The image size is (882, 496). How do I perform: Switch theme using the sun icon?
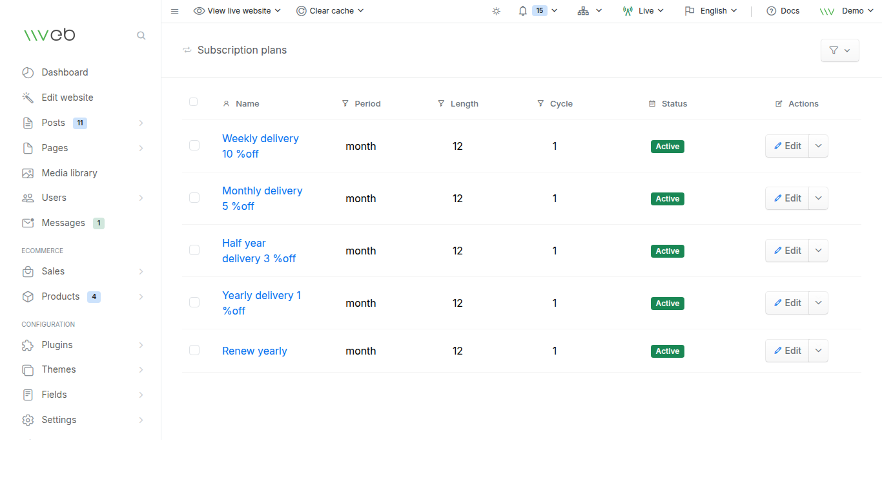496,11
